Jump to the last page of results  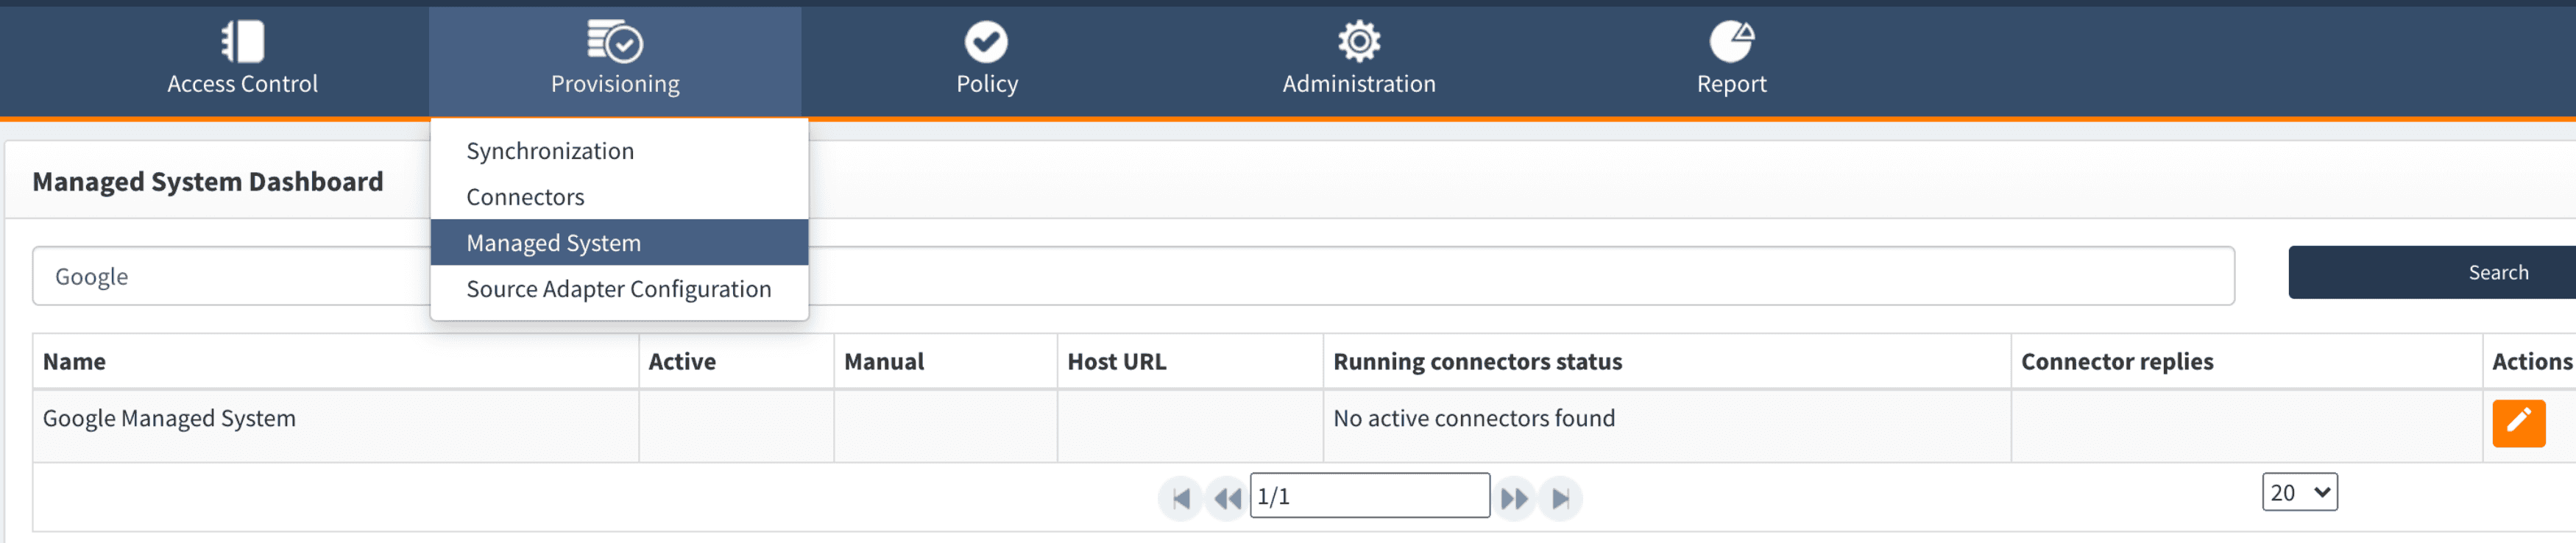coord(1560,498)
